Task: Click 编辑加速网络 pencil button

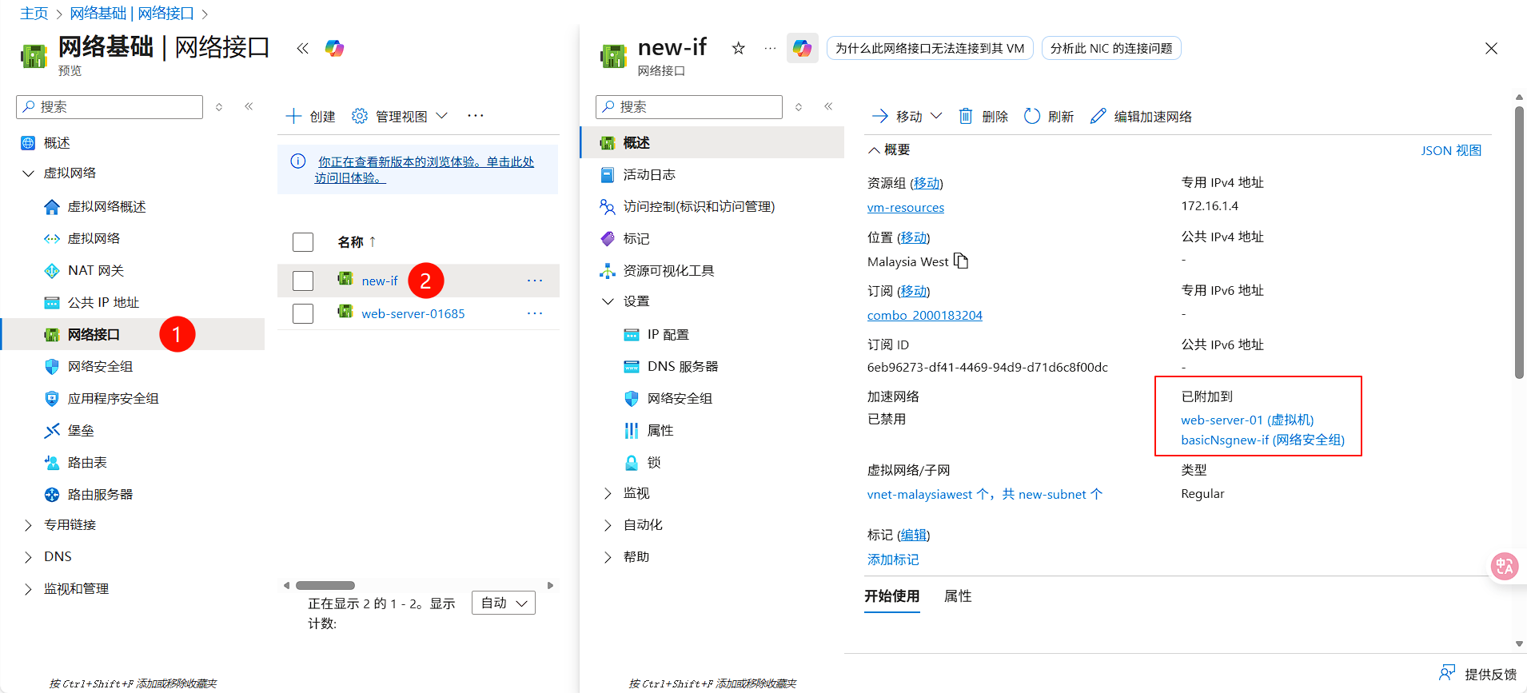Action: click(x=1141, y=117)
